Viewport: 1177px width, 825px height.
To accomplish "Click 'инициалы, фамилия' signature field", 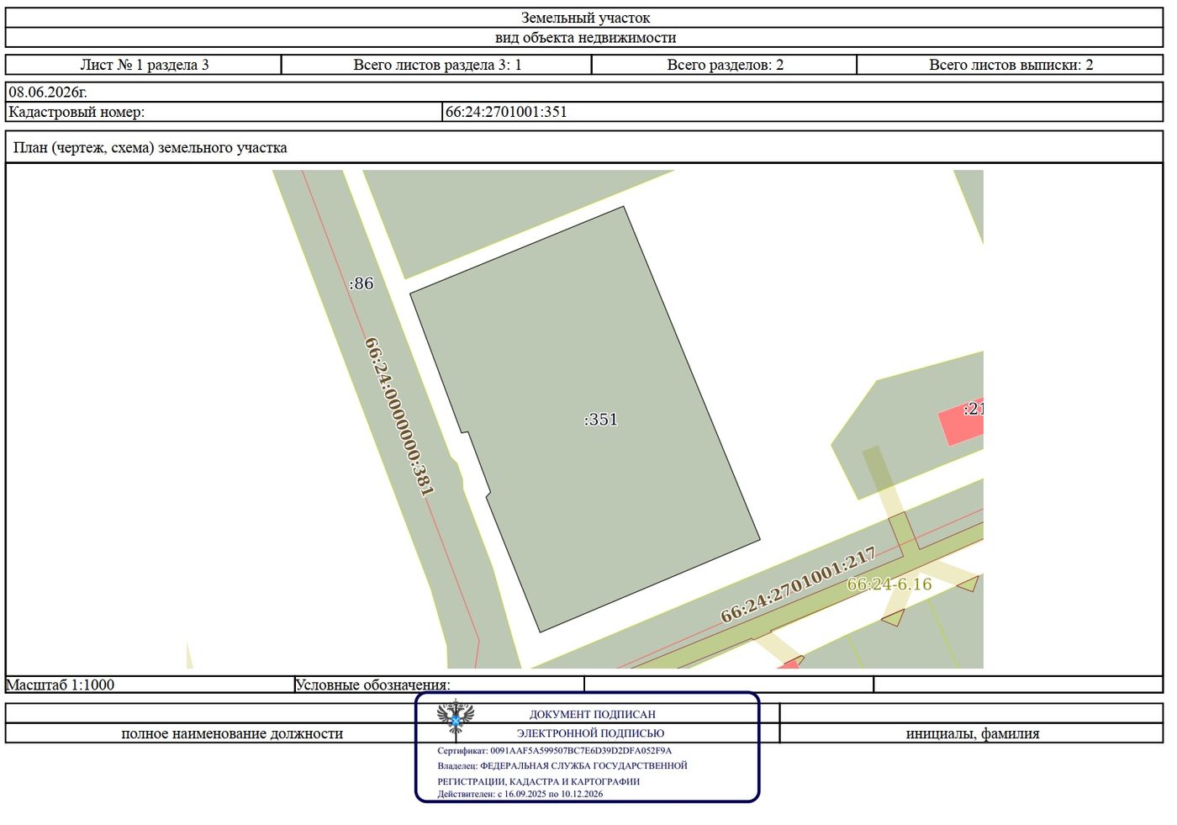I will [x=972, y=733].
